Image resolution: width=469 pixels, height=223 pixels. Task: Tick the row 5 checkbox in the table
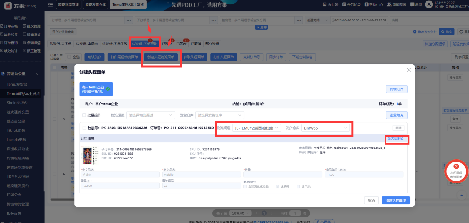click(55, 119)
